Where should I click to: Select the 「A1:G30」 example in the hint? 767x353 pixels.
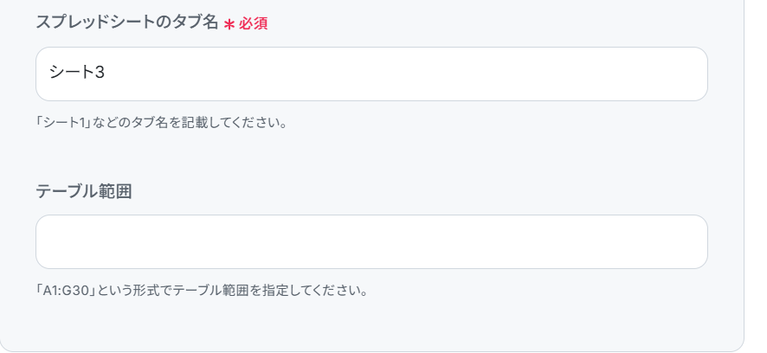tap(66, 291)
